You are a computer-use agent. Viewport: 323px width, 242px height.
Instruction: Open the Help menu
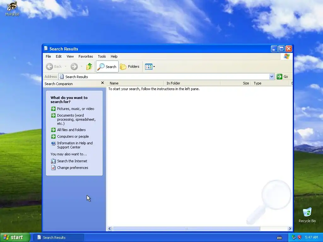coord(114,56)
